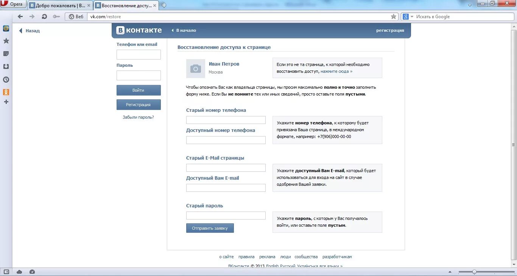Submit with 'Отправить заявку' button
517x276 pixels.
[x=210, y=228]
